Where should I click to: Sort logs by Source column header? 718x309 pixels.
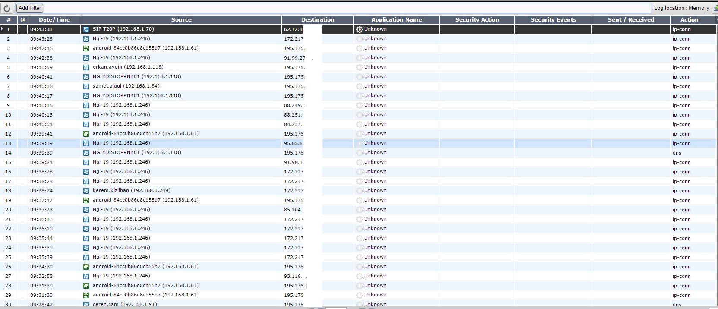[181, 20]
